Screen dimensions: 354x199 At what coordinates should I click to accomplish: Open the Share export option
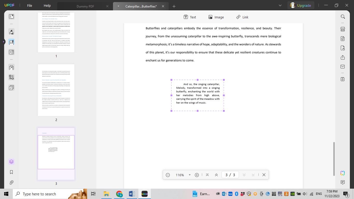tap(343, 57)
